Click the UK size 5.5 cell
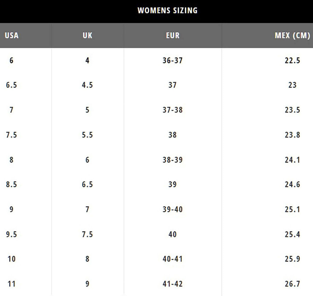 pos(87,135)
